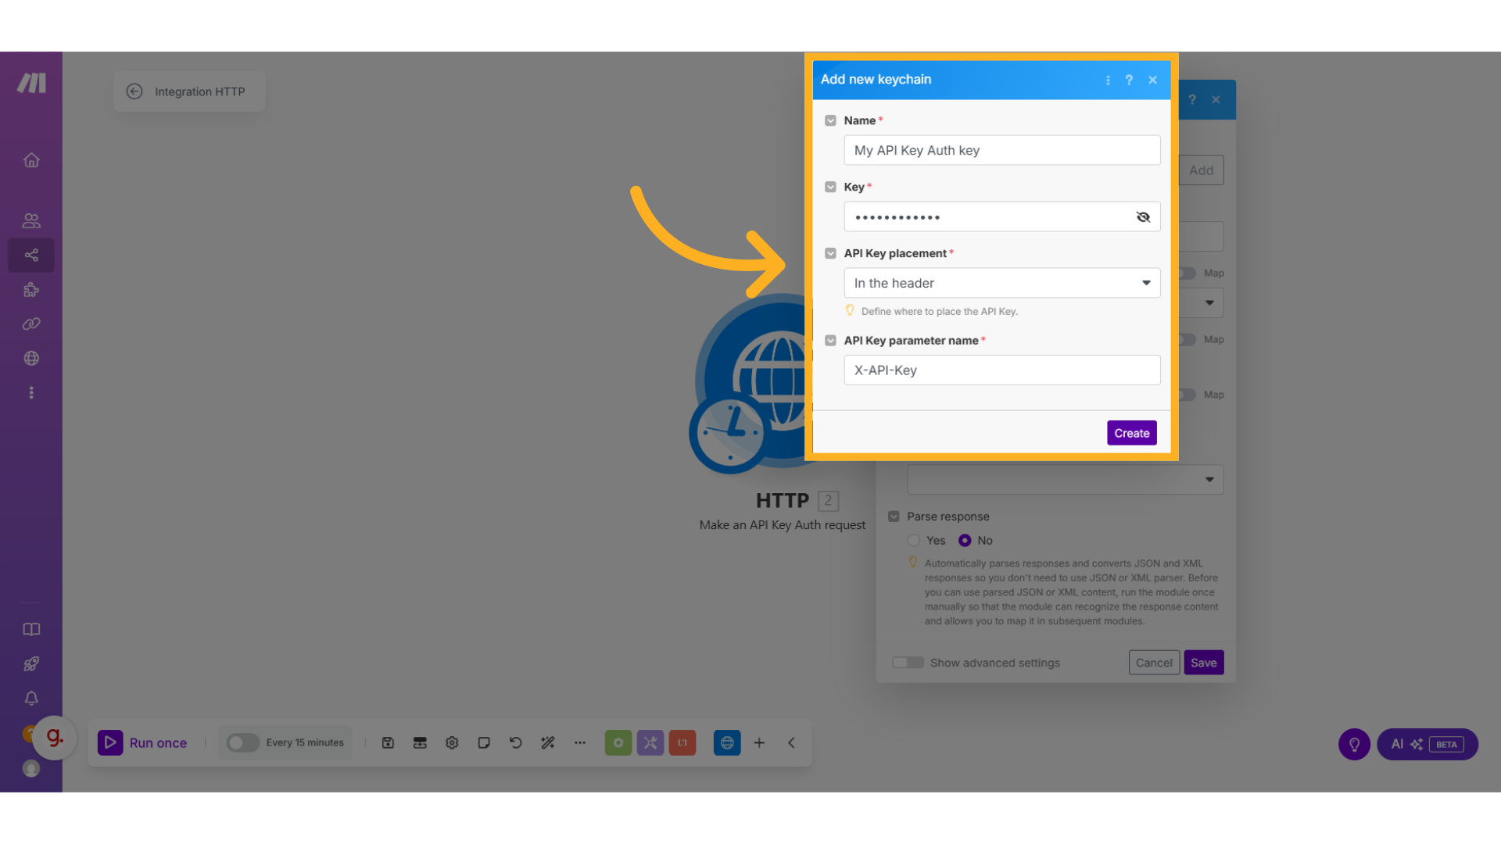Screen dimensions: 1501x844
Task: Toggle the Name field checkbox
Action: point(830,120)
